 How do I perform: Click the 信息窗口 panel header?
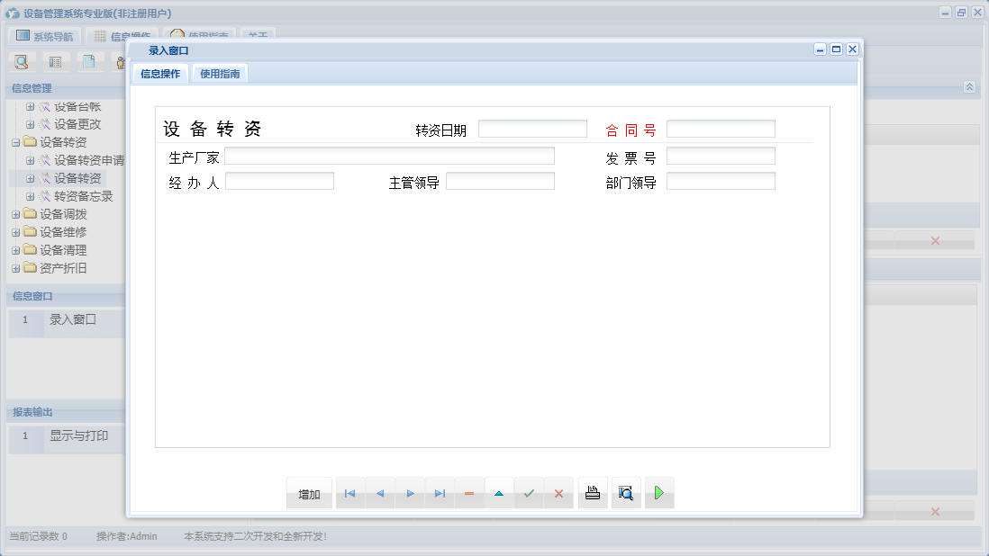coord(67,296)
